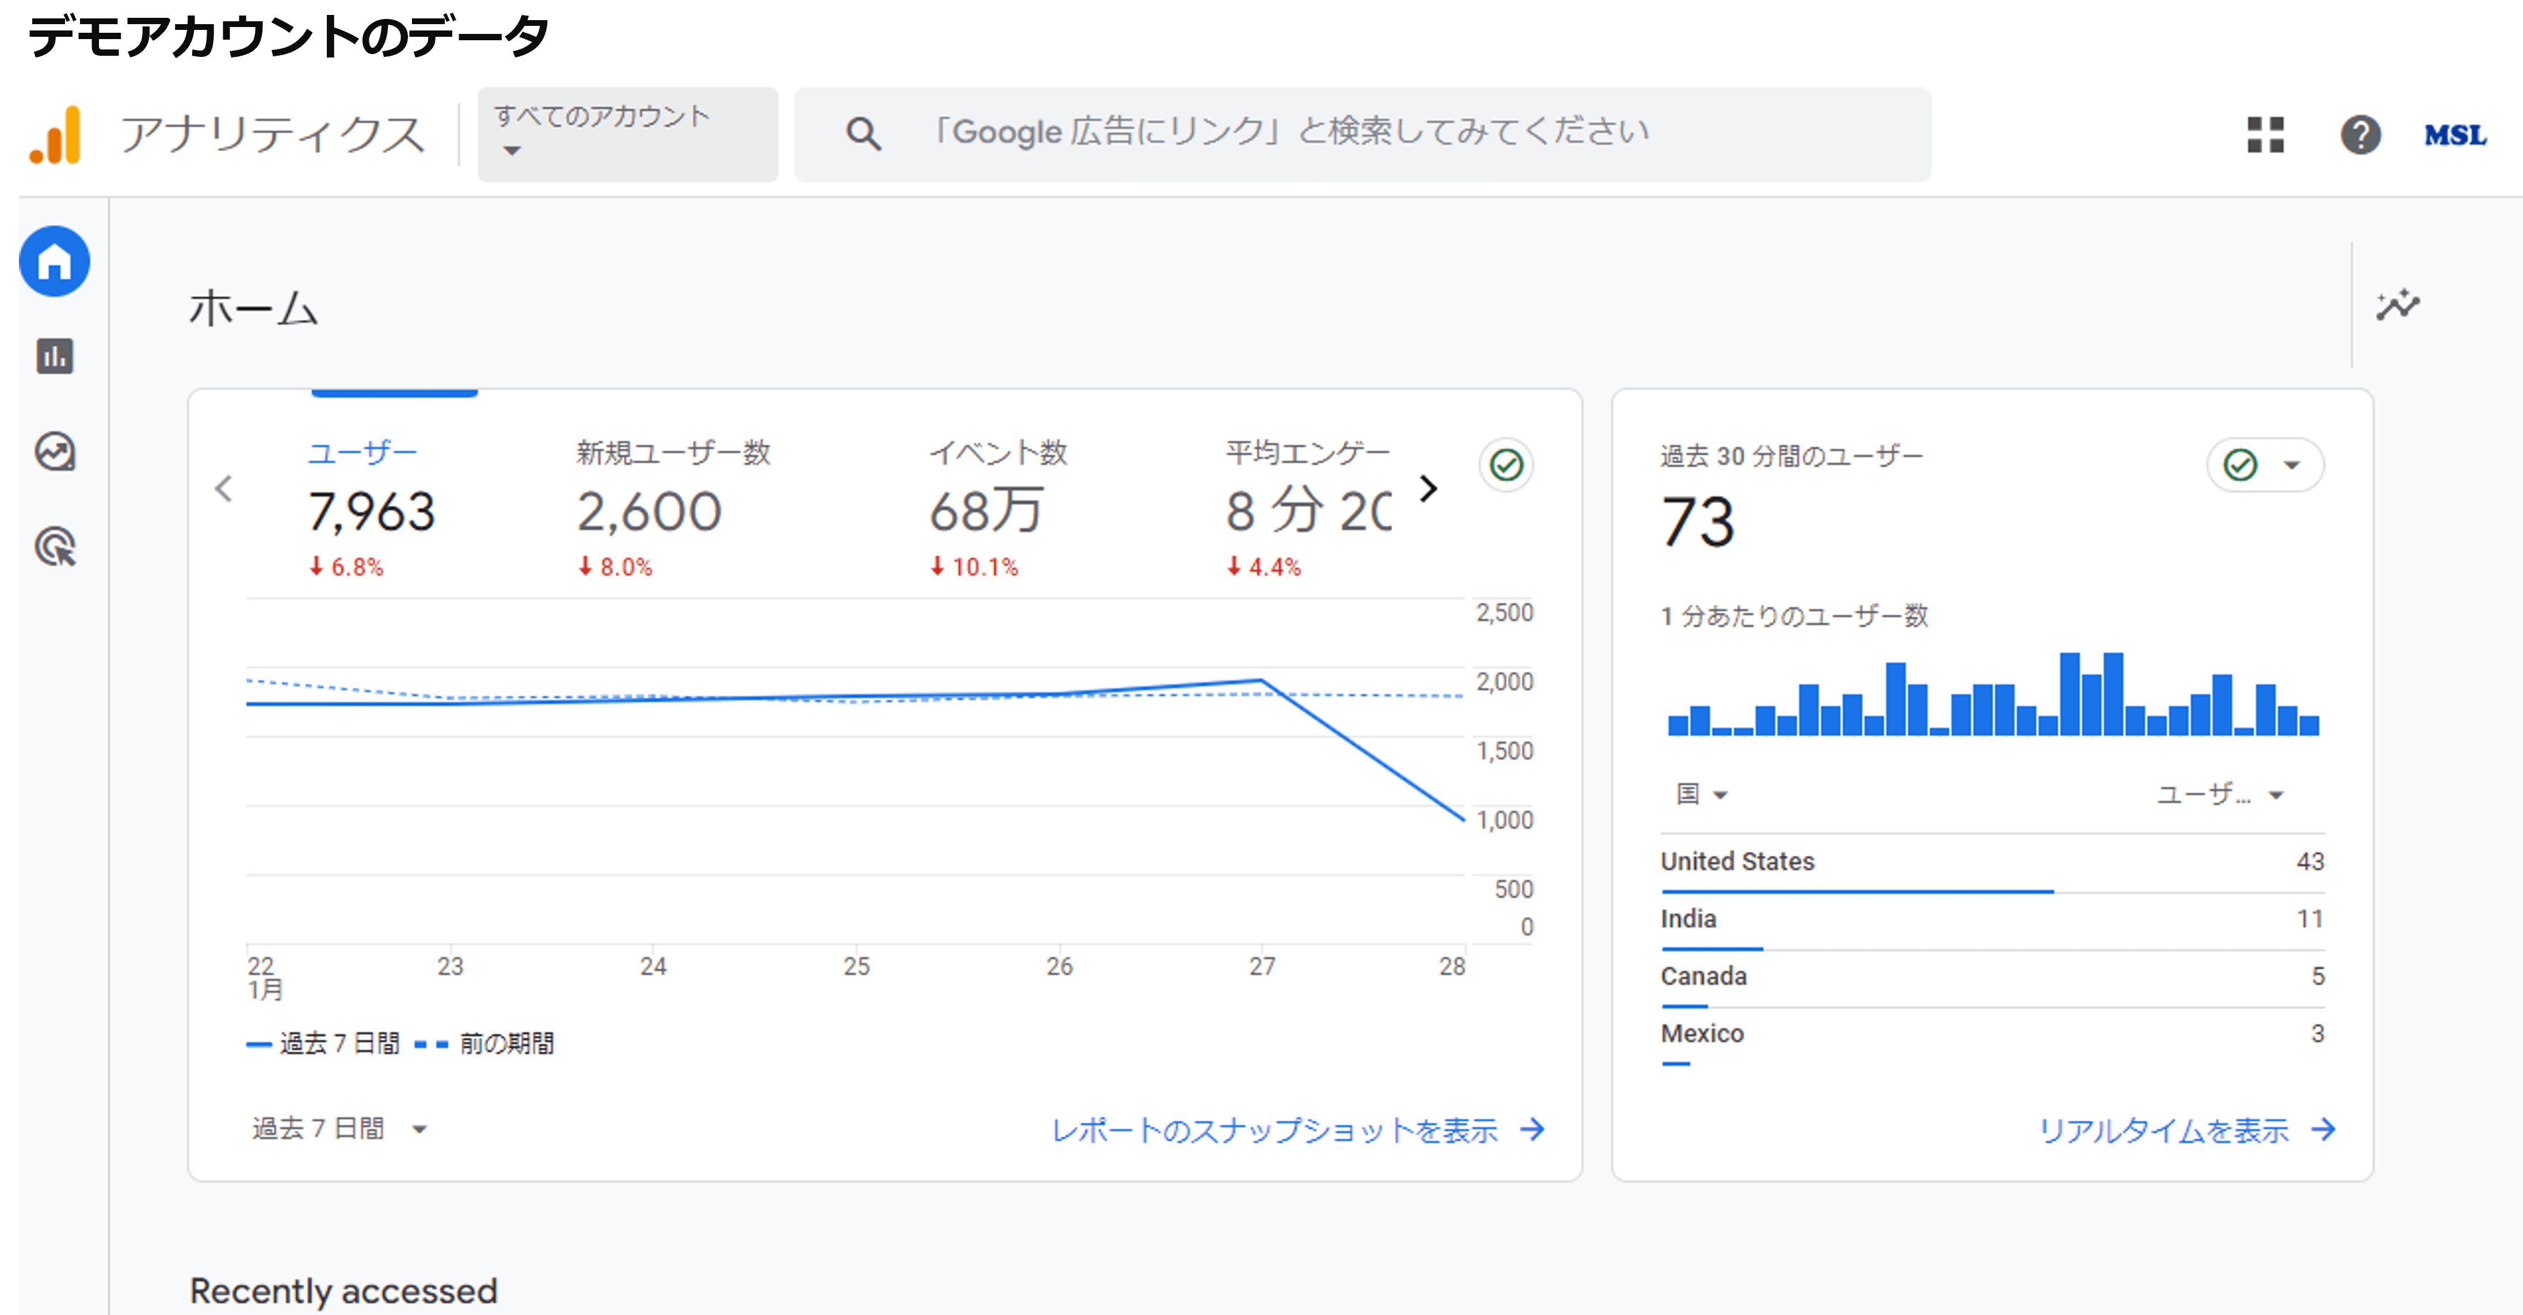Open the Advertising cursor sidebar icon
Viewport: 2523px width, 1315px height.
55,546
